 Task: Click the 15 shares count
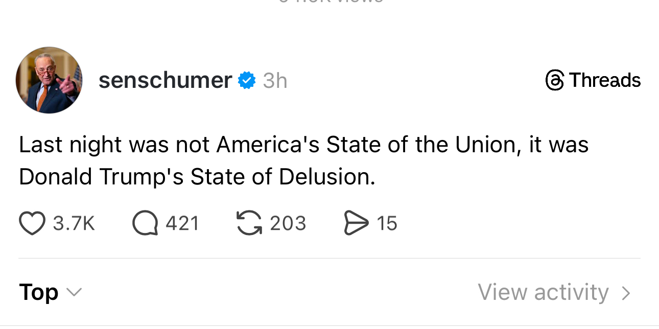(x=387, y=224)
